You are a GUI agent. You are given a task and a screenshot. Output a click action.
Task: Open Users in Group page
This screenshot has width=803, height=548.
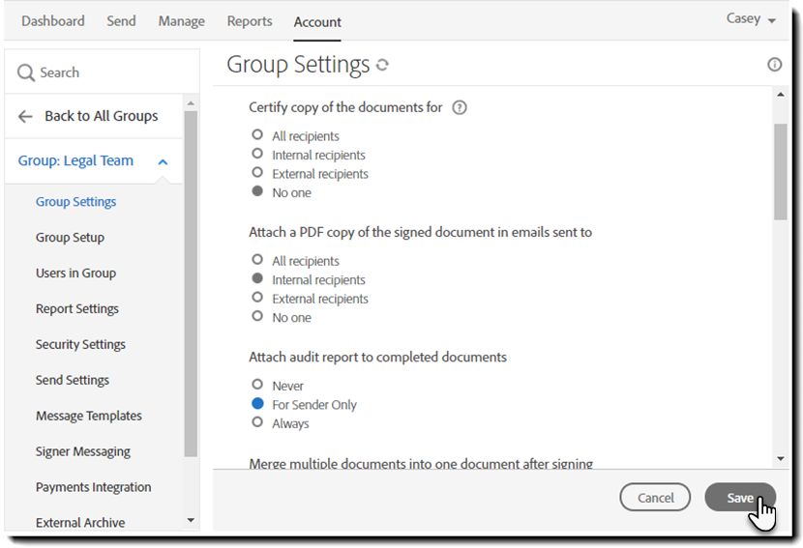click(75, 273)
